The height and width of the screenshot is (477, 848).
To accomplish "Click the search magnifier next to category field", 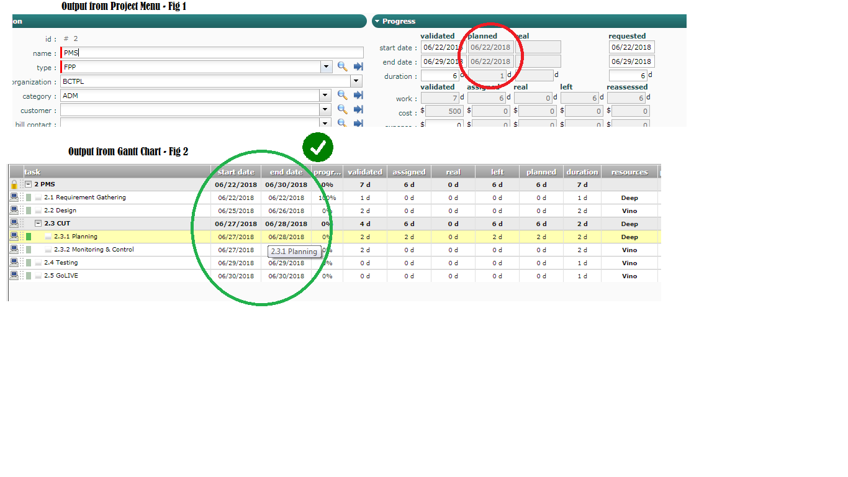I will (x=342, y=95).
